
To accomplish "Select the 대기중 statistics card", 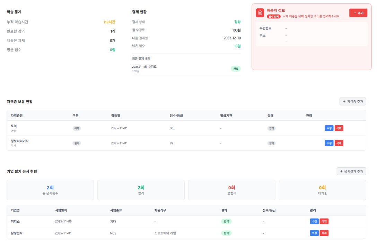I will point(323,190).
